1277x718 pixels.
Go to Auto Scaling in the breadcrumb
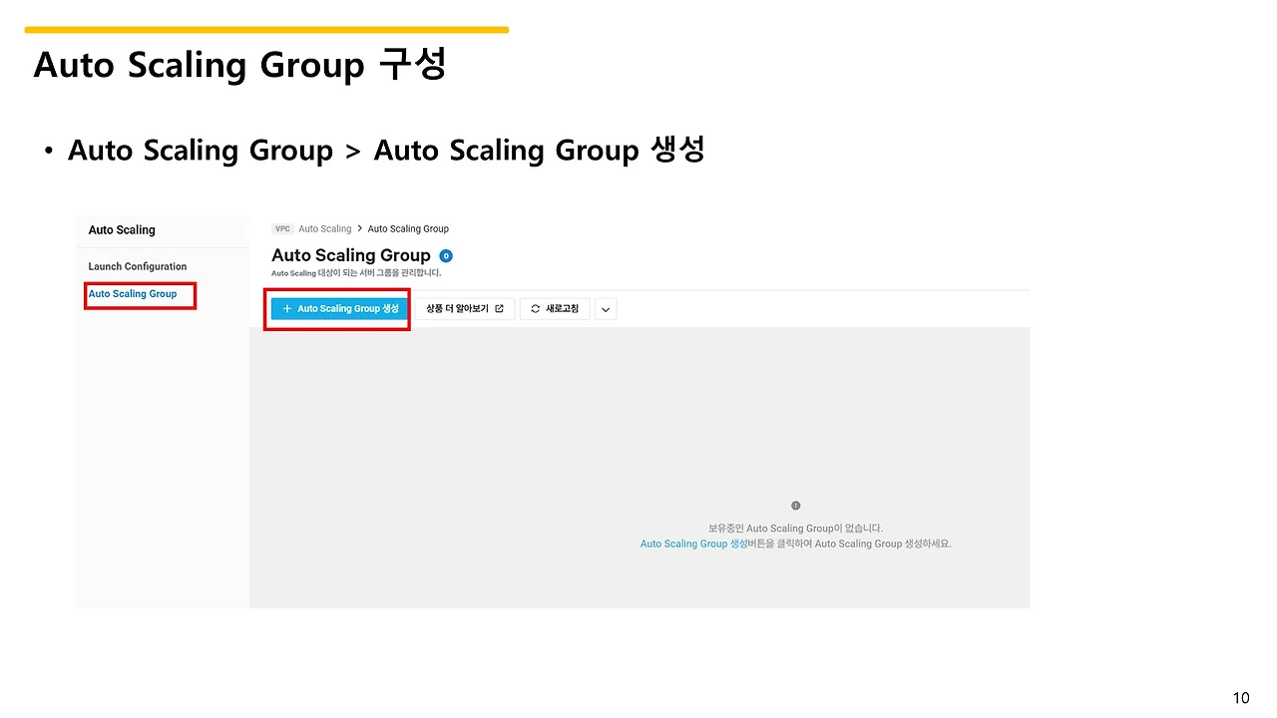325,229
